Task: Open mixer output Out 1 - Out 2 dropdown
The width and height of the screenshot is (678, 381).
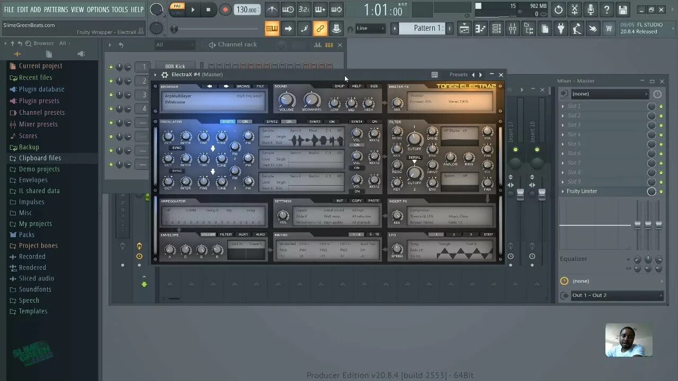Action: (x=617, y=295)
